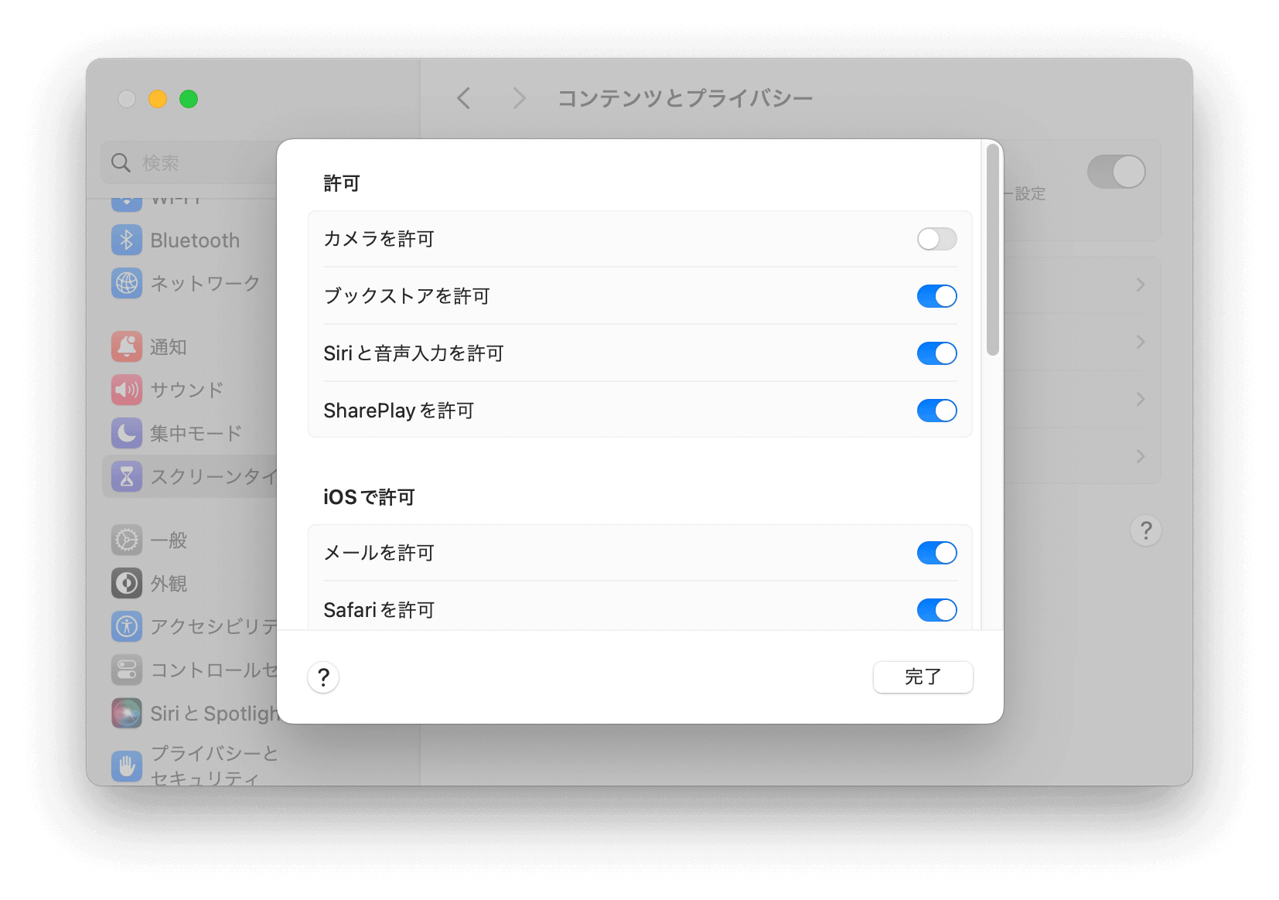1279x900 pixels.
Task: Select Bluetooth label in sidebar
Action: (x=195, y=240)
